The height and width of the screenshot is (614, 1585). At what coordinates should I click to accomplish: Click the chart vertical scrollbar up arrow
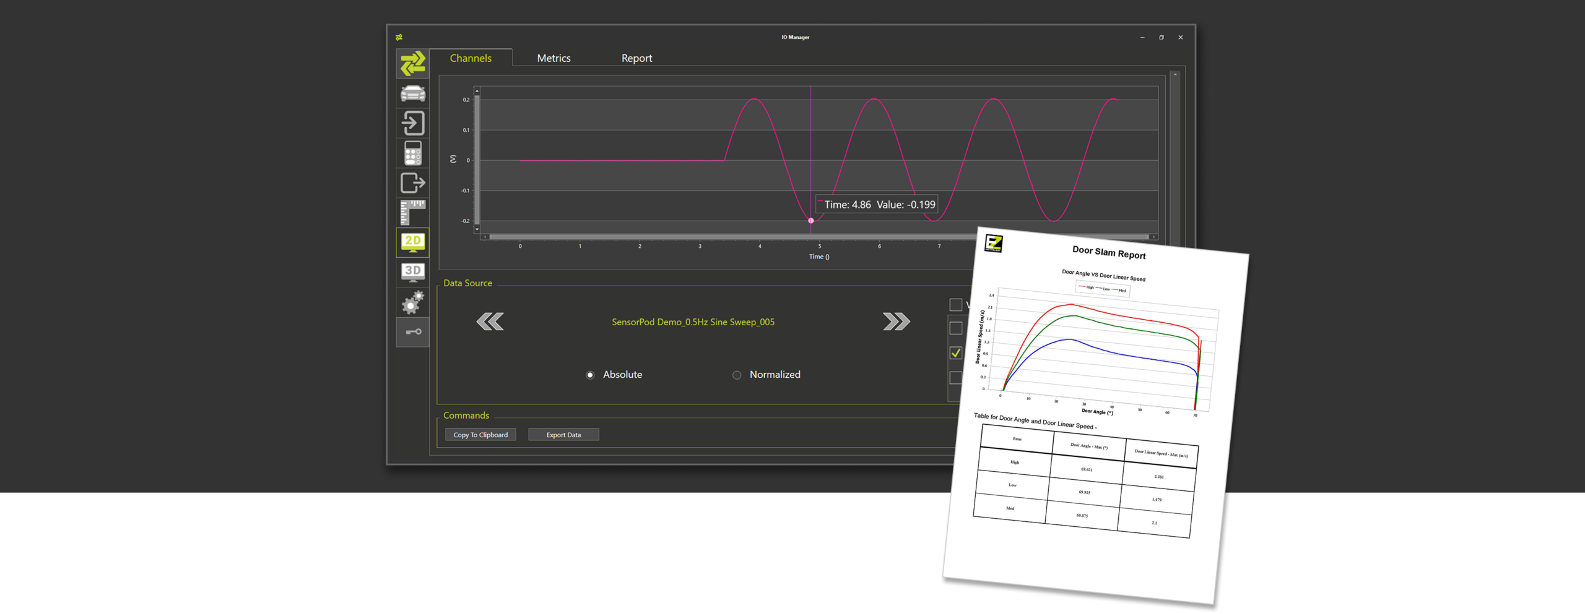477,92
